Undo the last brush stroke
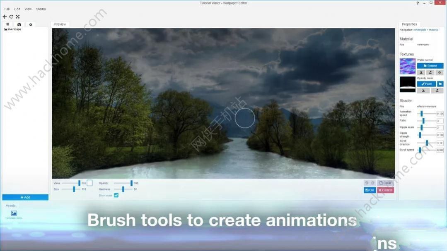 pos(367,183)
